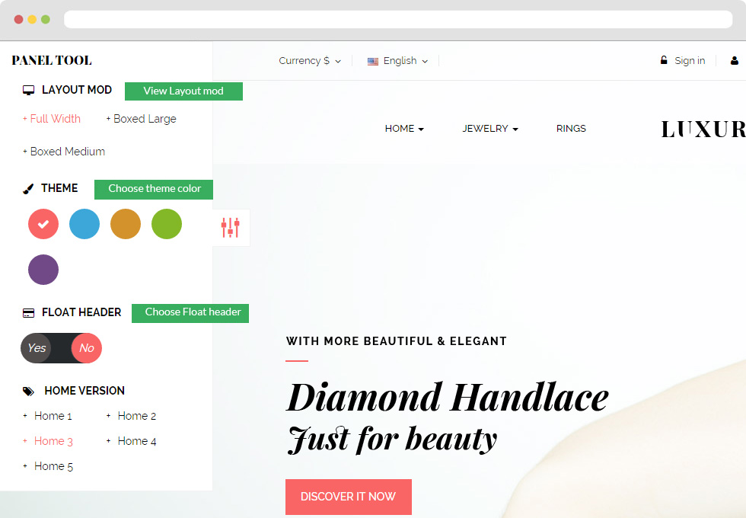The width and height of the screenshot is (746, 518).
Task: Click the monitor icon next to Layout Mod
Action: pos(29,90)
